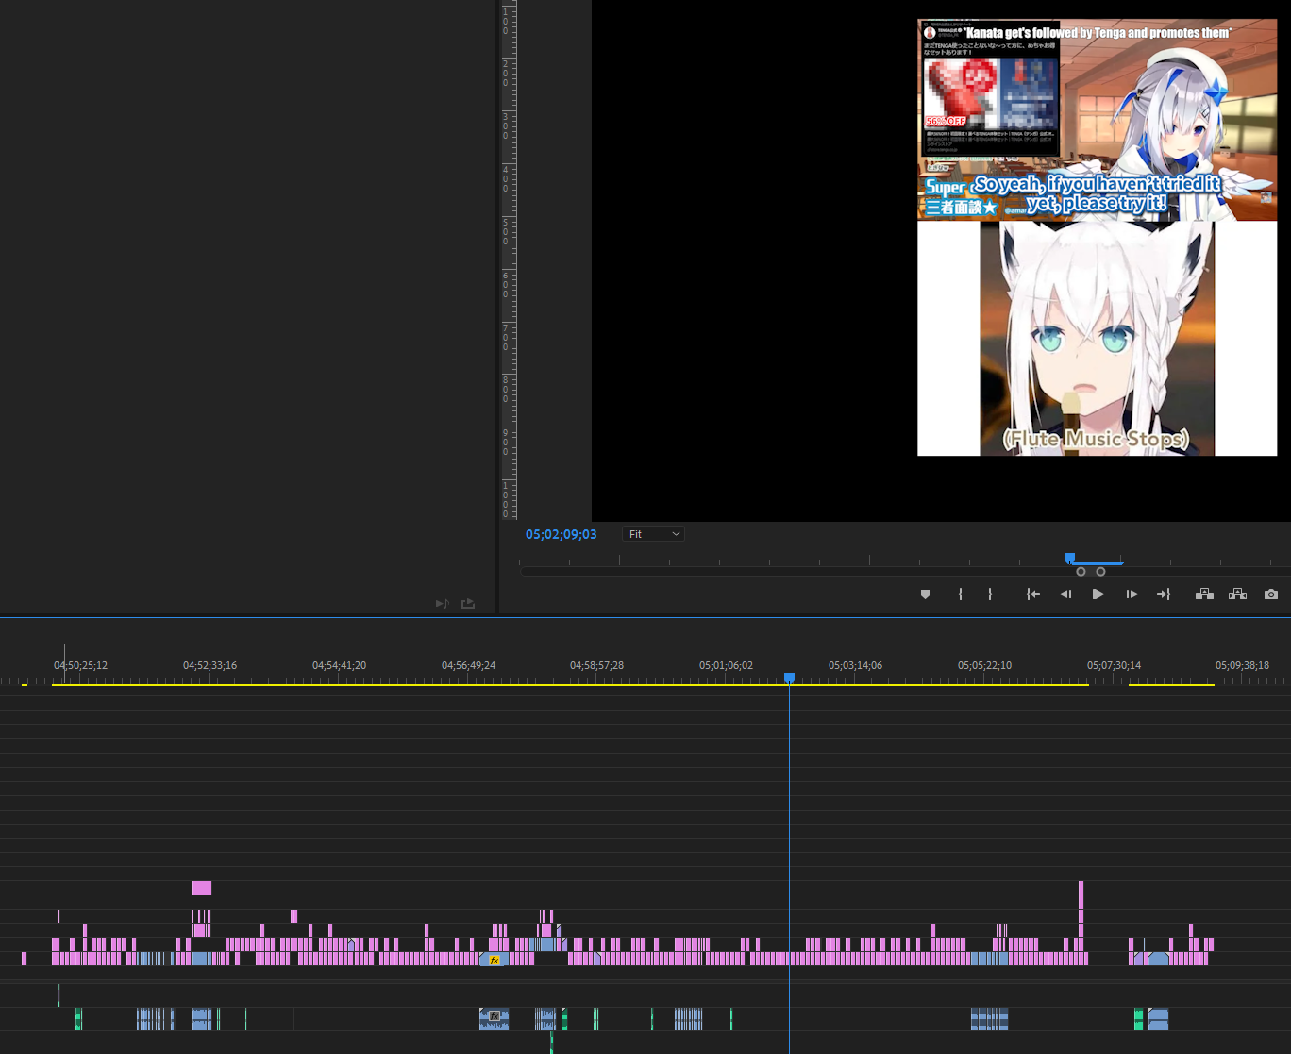Click the Lift button
The width and height of the screenshot is (1291, 1054).
click(1204, 594)
